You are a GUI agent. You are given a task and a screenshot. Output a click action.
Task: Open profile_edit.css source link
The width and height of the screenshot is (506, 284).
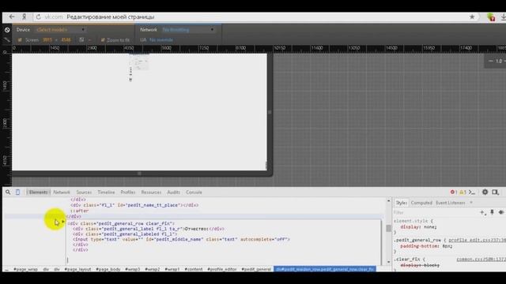(477, 240)
